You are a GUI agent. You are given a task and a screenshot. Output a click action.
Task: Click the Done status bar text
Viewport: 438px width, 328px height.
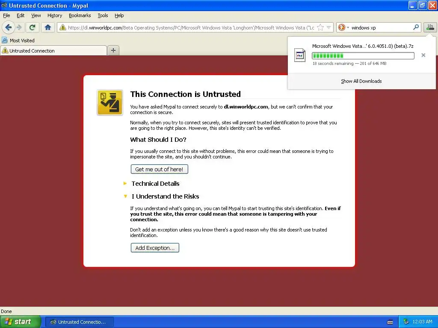click(x=6, y=311)
